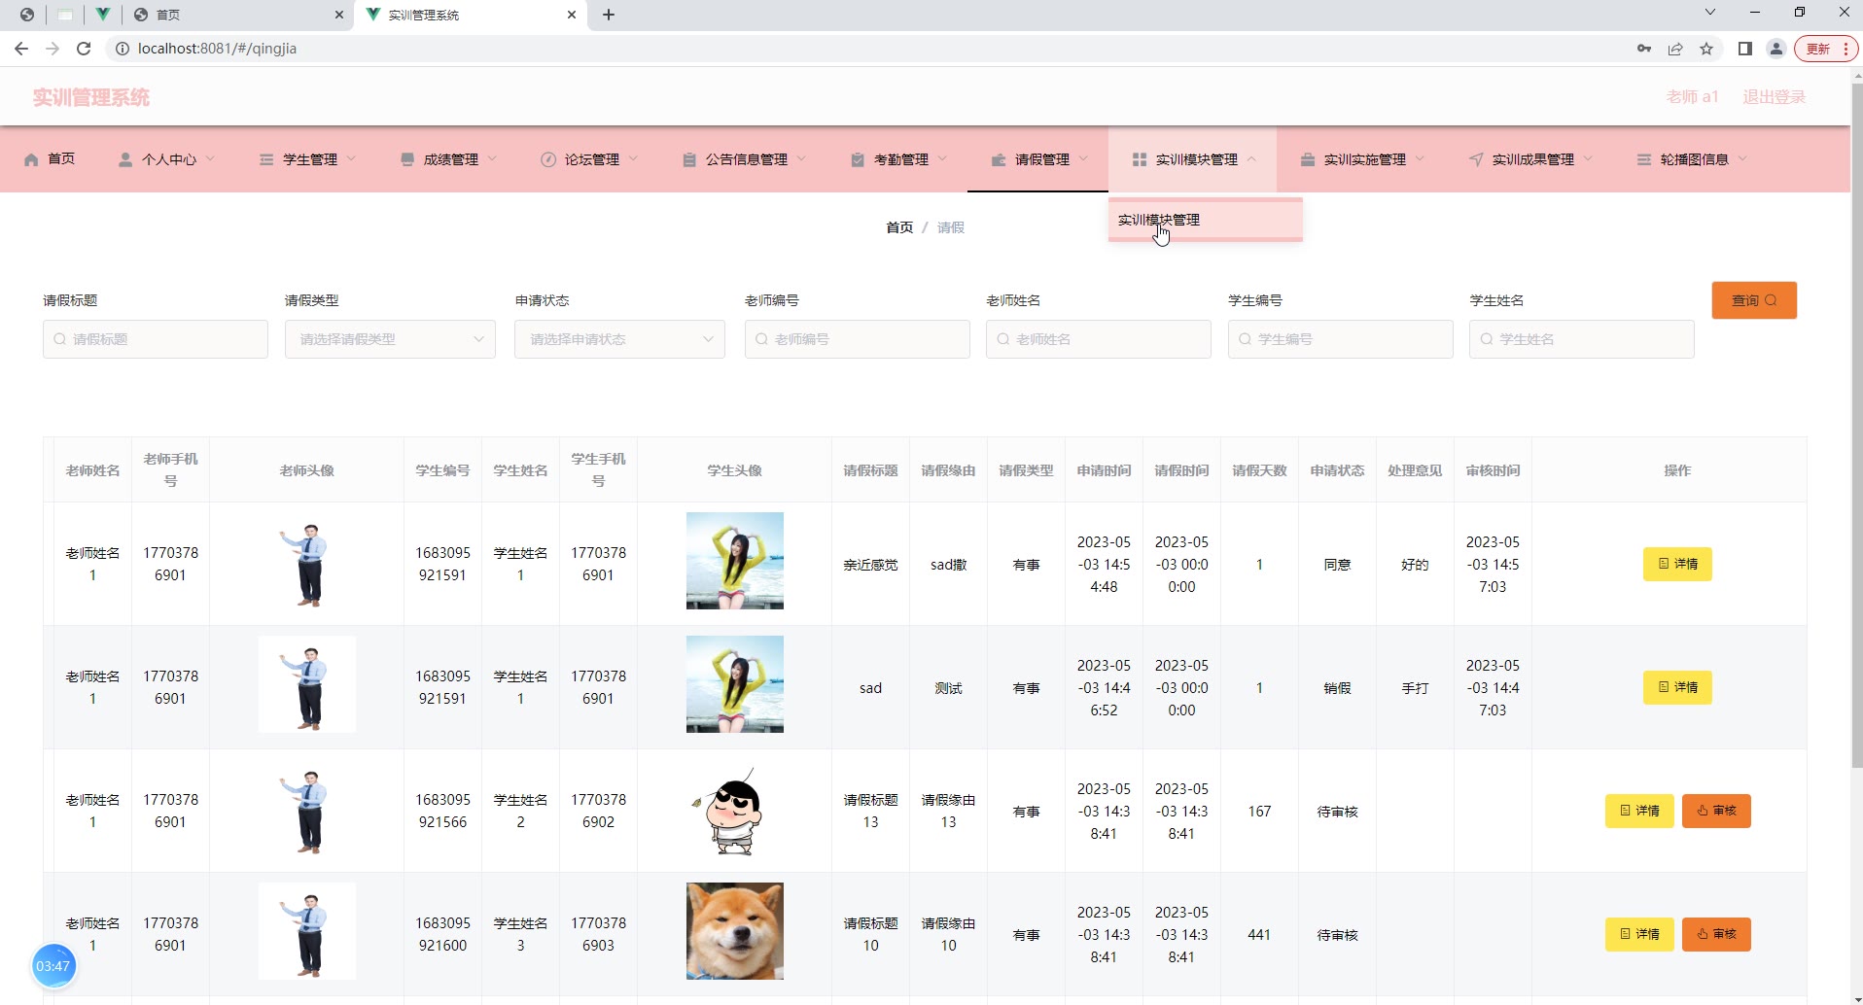Click the Shiba Inu student avatar thumbnail
Image resolution: width=1863 pixels, height=1005 pixels.
pos(734,931)
